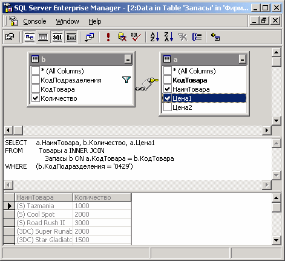
Task: Click the Sort Descending Z-A icon
Action: (169, 37)
